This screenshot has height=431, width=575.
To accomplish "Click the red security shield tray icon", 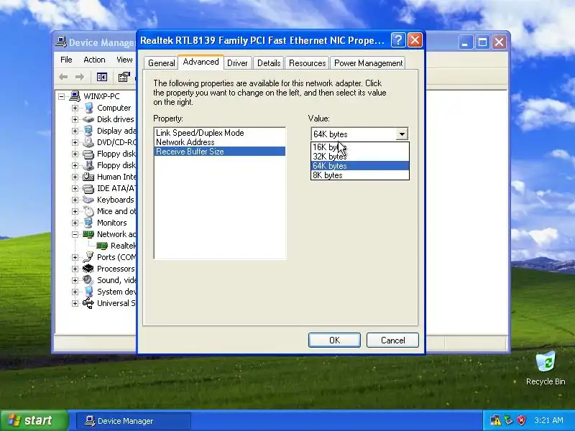I will click(x=521, y=420).
